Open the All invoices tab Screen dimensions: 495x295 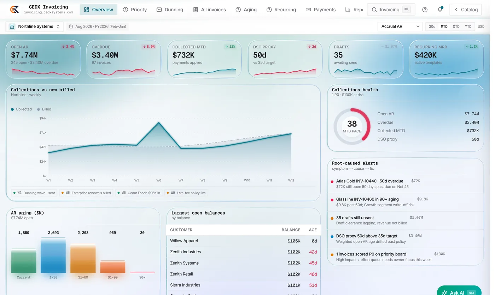209,10
